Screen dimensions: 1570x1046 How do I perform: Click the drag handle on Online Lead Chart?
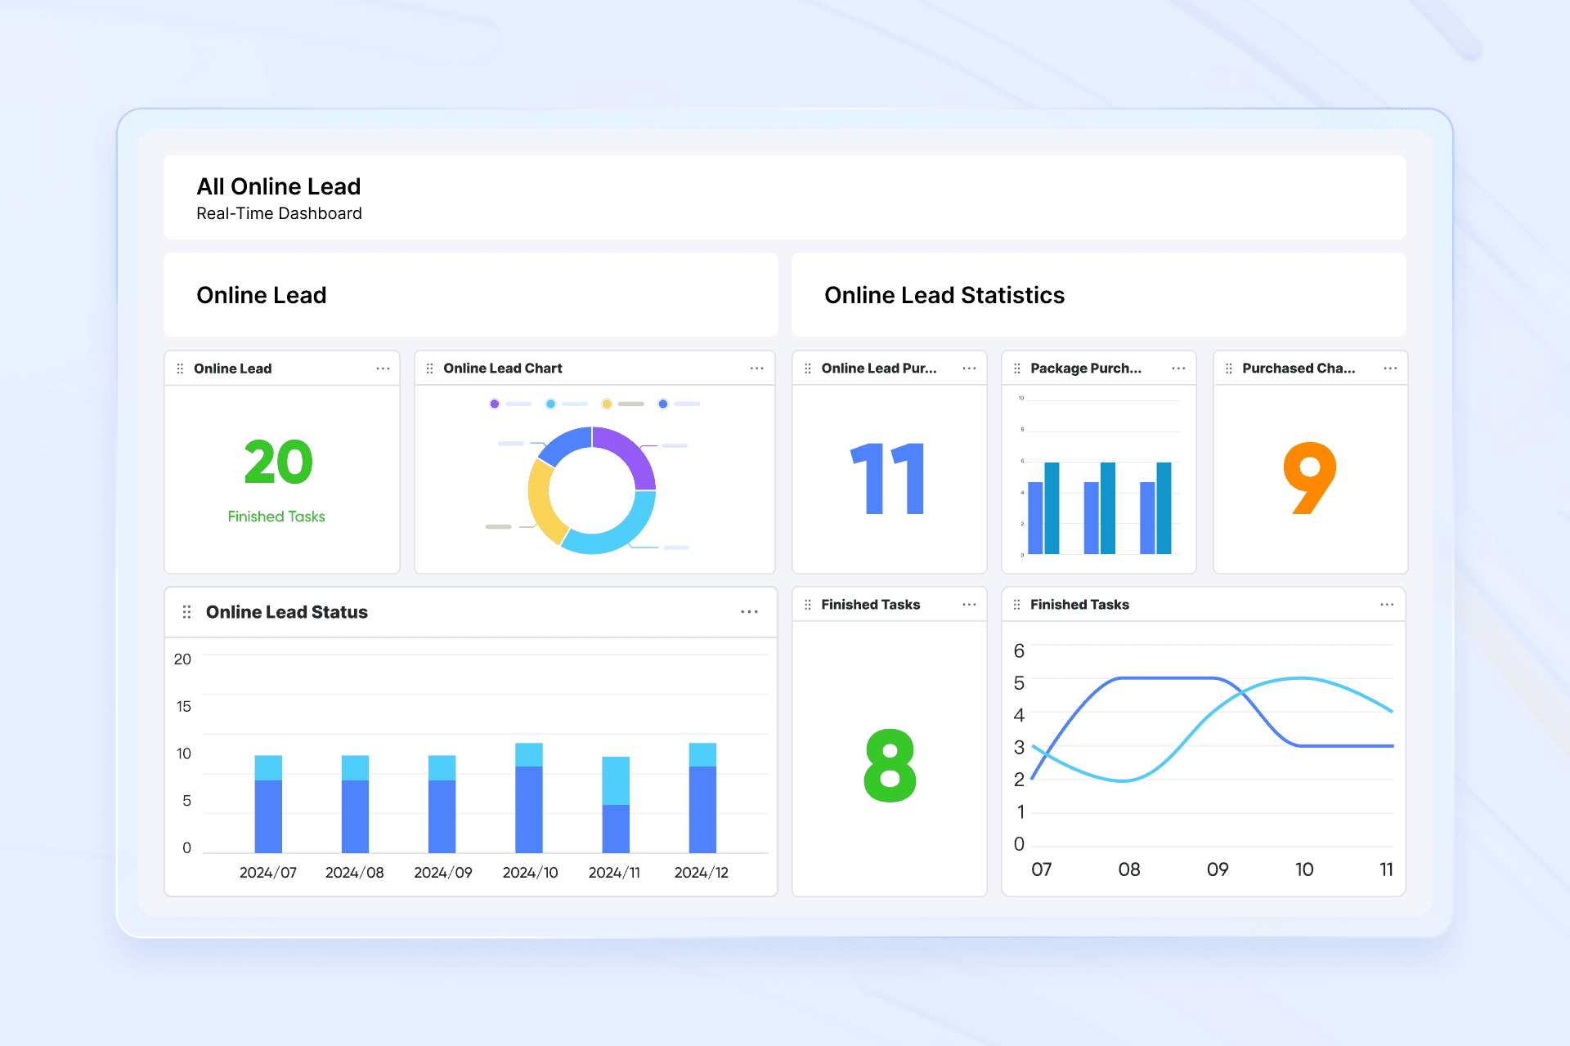(x=430, y=369)
